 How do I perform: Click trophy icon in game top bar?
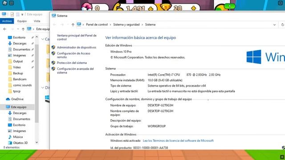pyautogui.click(x=165, y=7)
